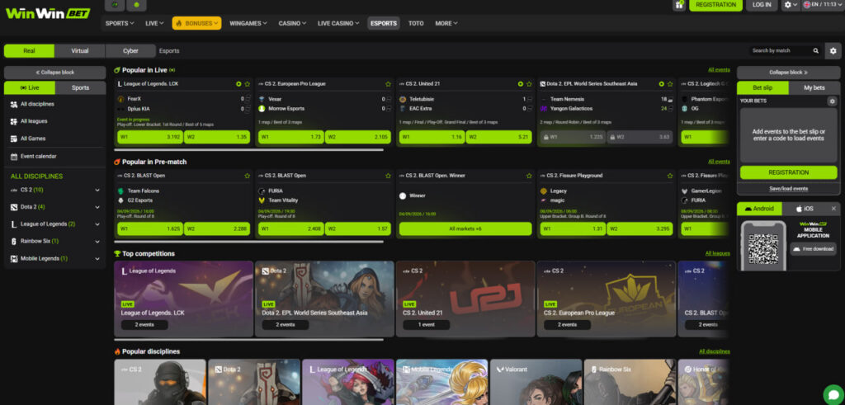Image resolution: width=845 pixels, height=405 pixels.
Task: Bet W1 3.192 on FearX
Action: [x=150, y=137]
